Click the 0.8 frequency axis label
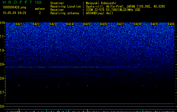177x112 pixels. point(2,78)
